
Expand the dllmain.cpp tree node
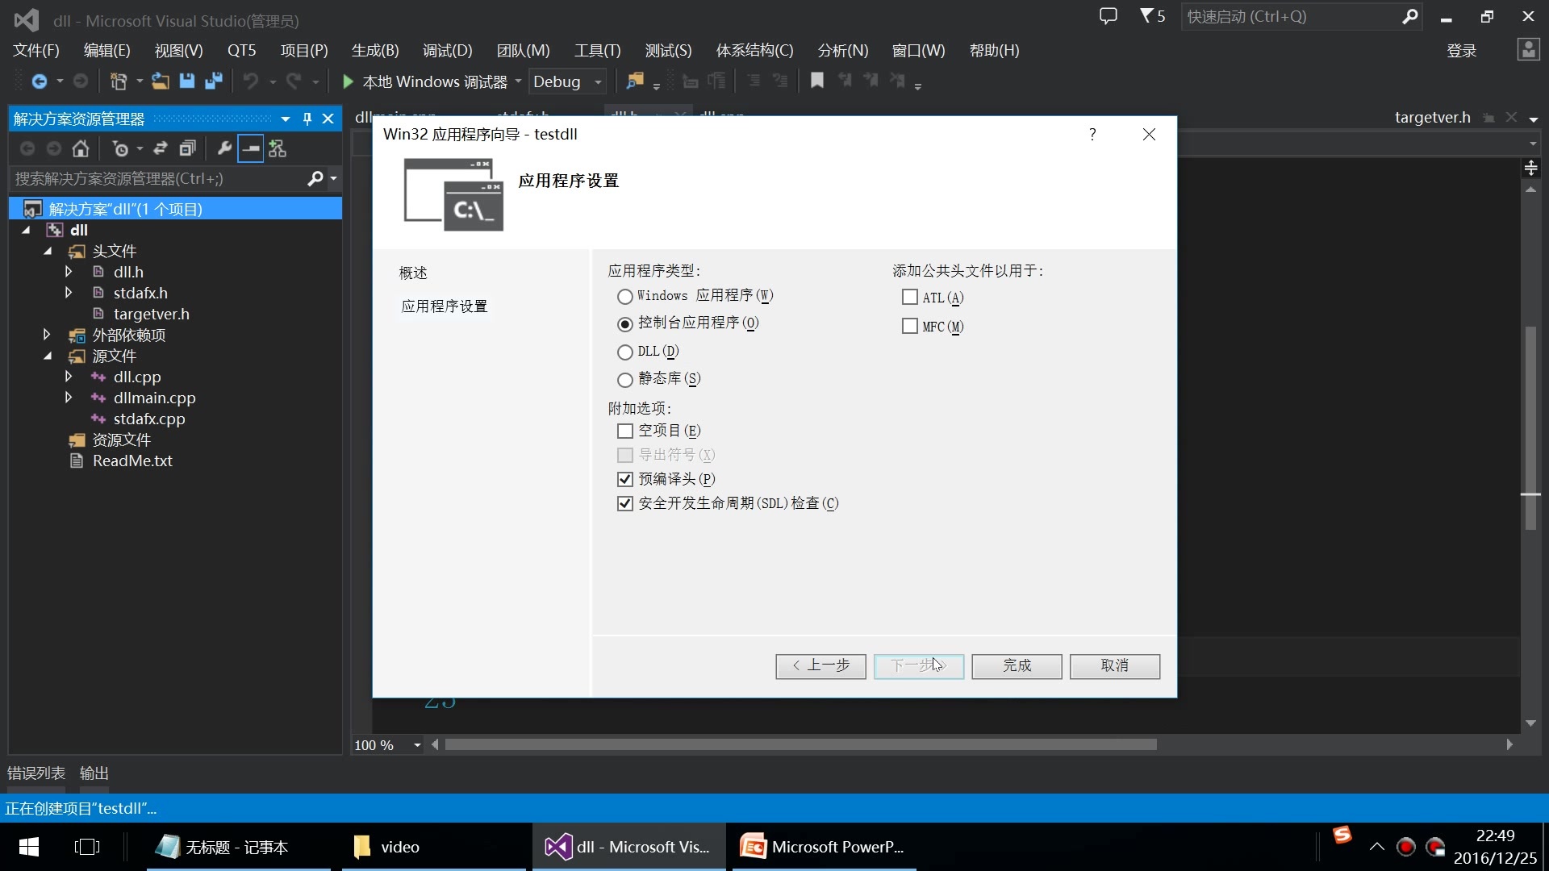tap(69, 398)
